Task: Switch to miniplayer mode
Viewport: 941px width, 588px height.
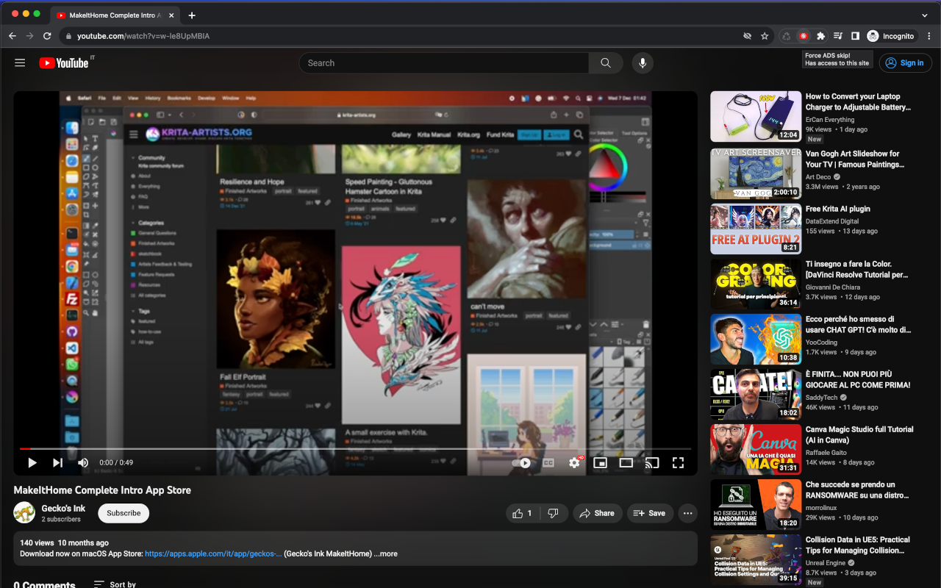Action: click(x=600, y=463)
